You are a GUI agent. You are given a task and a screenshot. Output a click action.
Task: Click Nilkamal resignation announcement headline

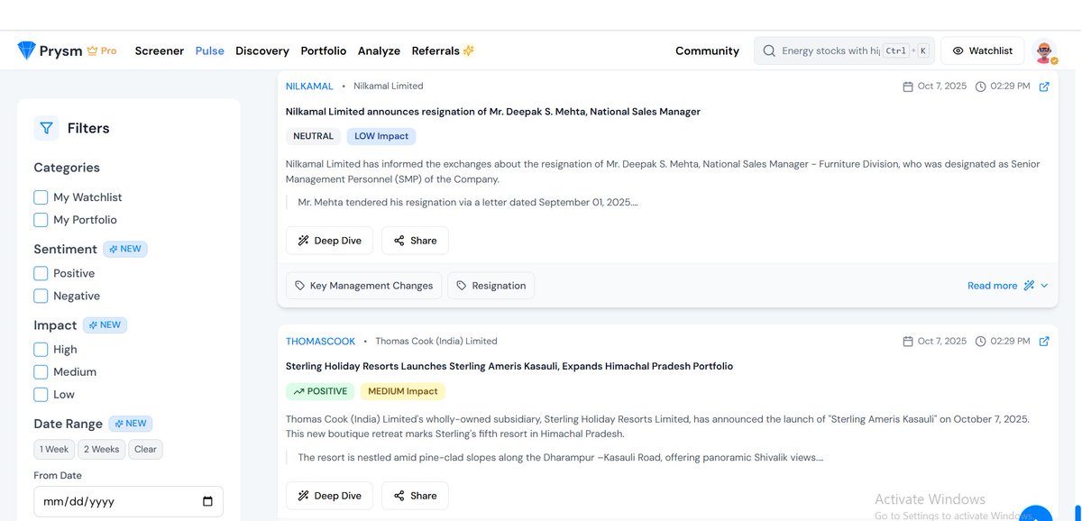point(493,112)
